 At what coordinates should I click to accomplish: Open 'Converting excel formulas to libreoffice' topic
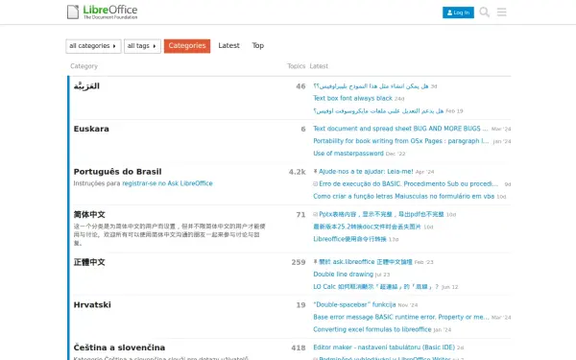point(372,329)
